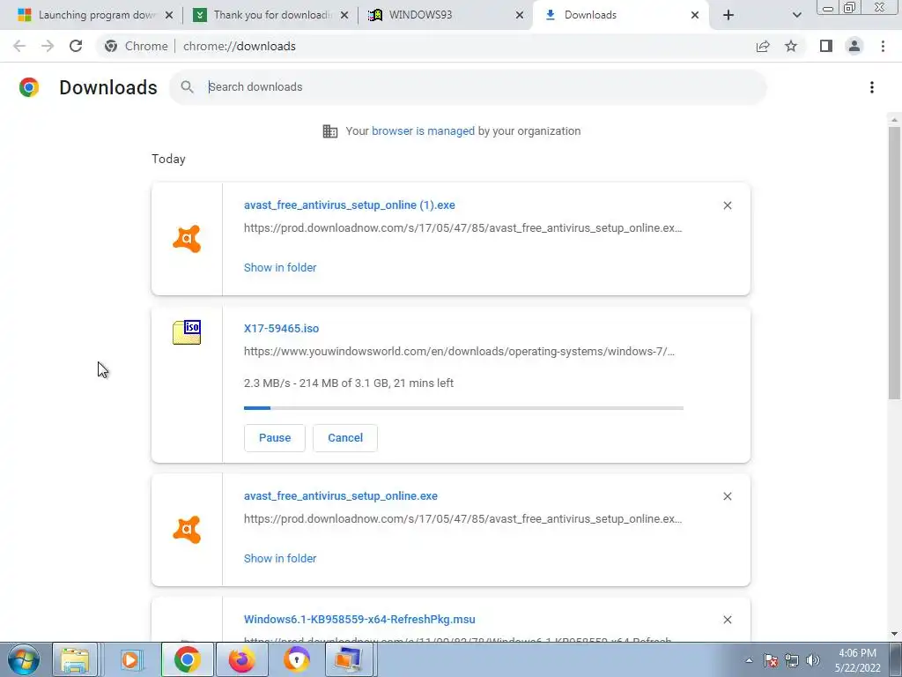Open the keyhole shield taskbar app
Viewport: 902px width, 677px height.
tap(296, 659)
